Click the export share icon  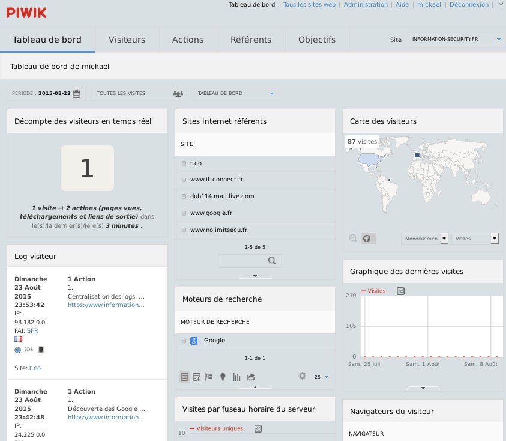pyautogui.click(x=251, y=377)
